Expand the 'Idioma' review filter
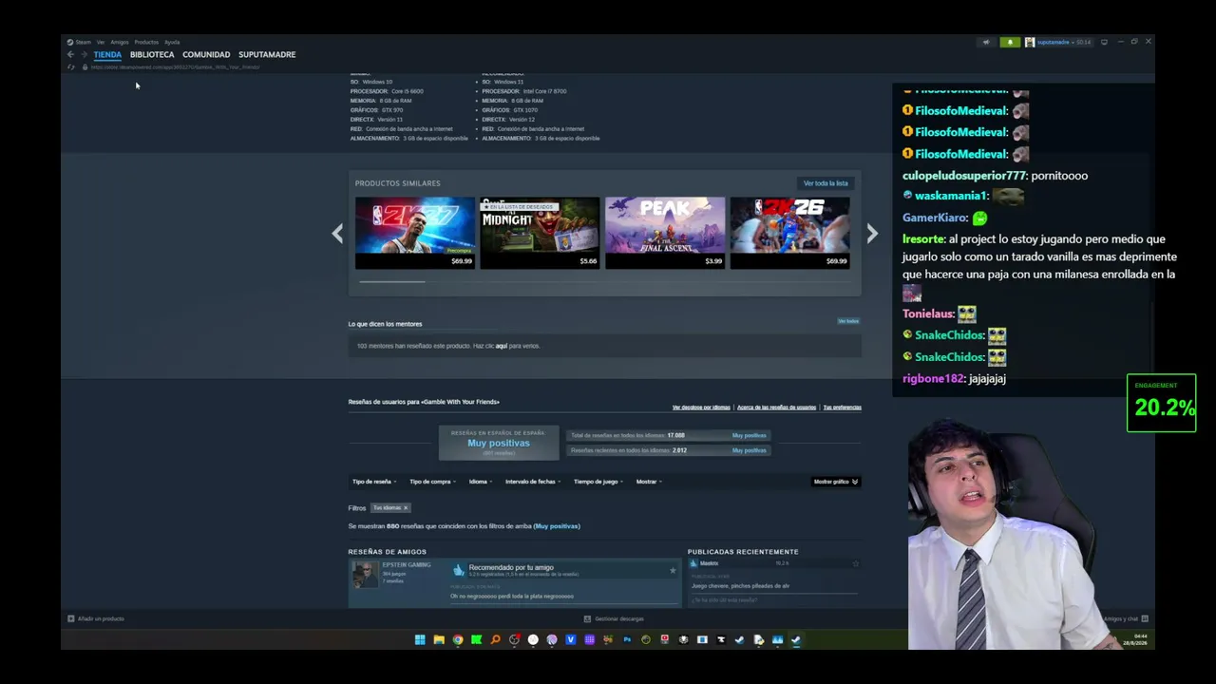Viewport: 1216px width, 684px height. click(481, 482)
